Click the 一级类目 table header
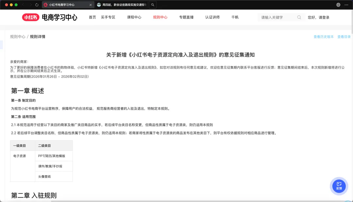The width and height of the screenshot is (353, 202). point(23,146)
